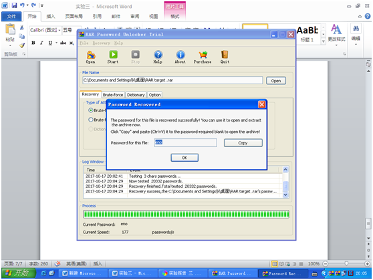Image resolution: width=373 pixels, height=280 pixels.
Task: Click OK in Password Recovered dialog
Action: pos(184,158)
